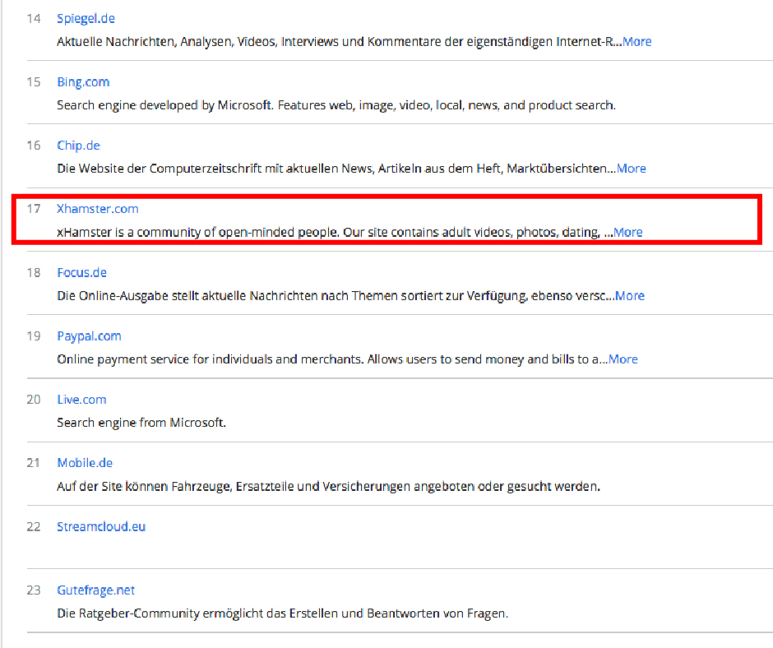Click rank number 22
The width and height of the screenshot is (773, 648).
(x=34, y=526)
